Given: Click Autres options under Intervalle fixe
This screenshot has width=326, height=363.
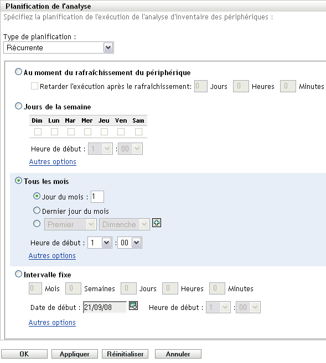Looking at the screenshot, I should [52, 323].
